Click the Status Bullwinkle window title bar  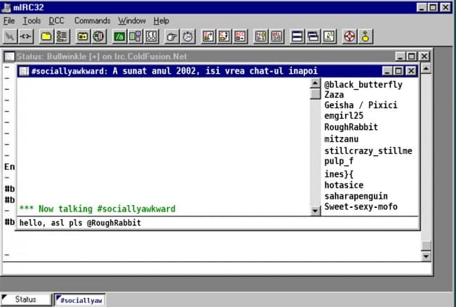click(217, 56)
